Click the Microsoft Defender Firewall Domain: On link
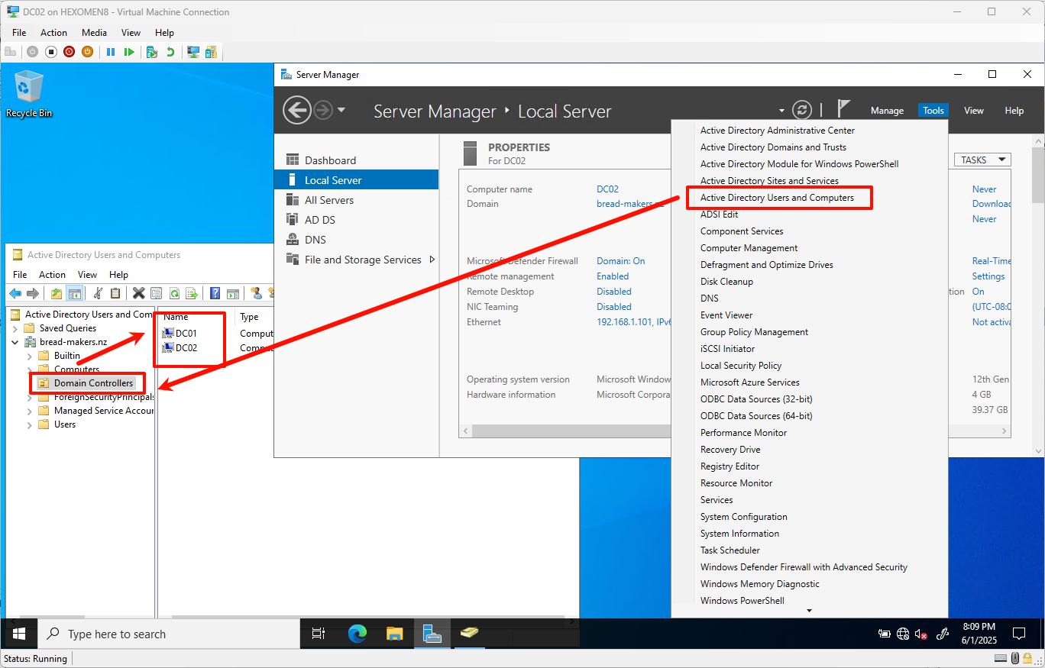The height and width of the screenshot is (668, 1045). [621, 261]
